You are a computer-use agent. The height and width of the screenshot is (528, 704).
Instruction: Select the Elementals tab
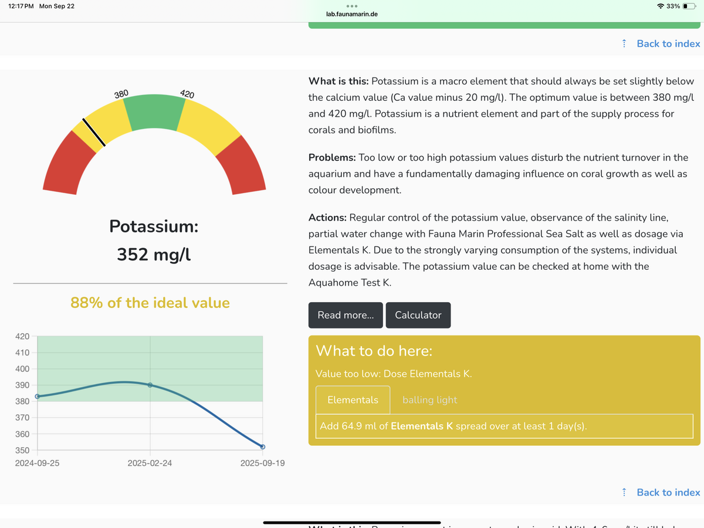pos(353,400)
